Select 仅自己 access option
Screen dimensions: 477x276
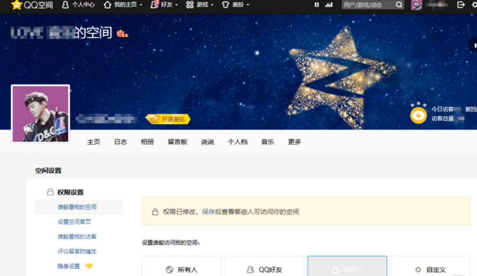[347, 269]
